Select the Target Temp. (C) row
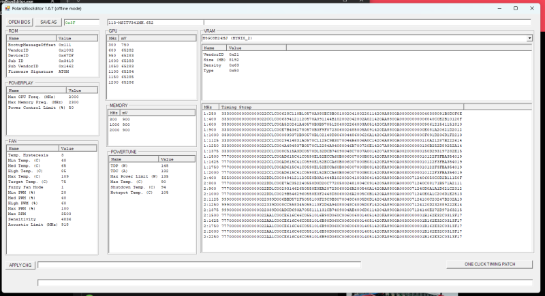545x296 pixels. pos(52,182)
